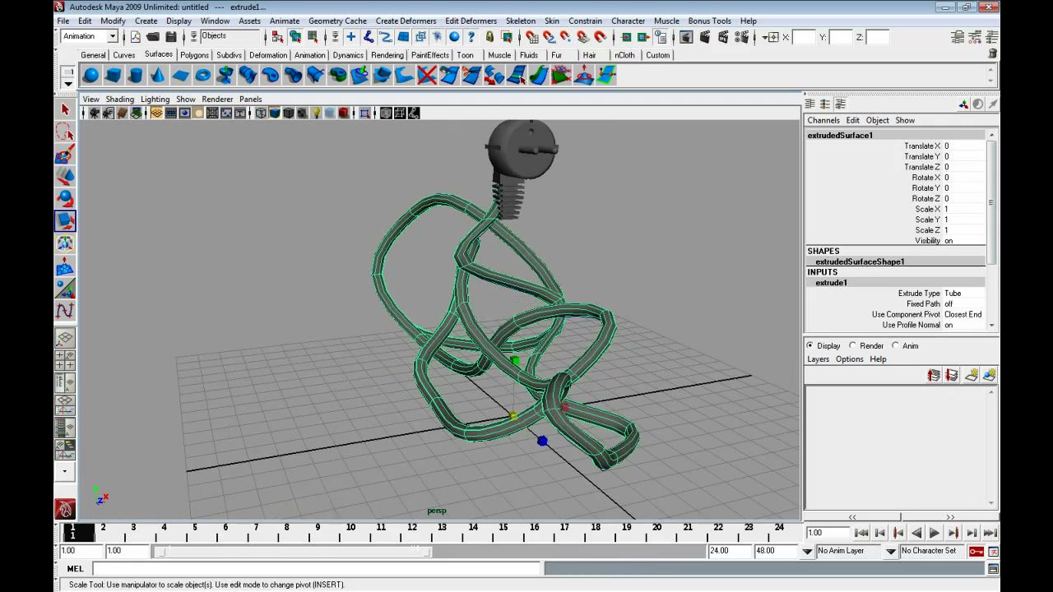Click the last tool used curve icon
Viewport: 1053px width, 592px height.
[x=65, y=311]
